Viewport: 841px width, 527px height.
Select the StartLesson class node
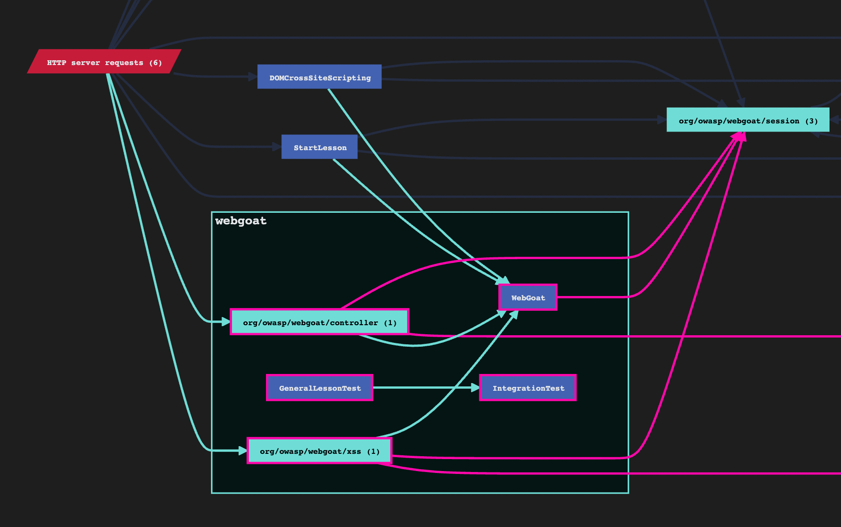tap(320, 147)
